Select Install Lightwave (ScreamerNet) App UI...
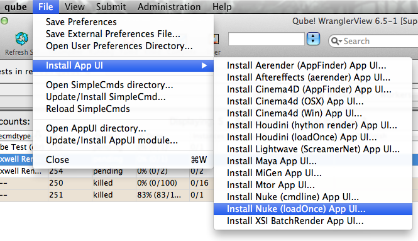Screen dimensions: 418x241 coord(313,149)
